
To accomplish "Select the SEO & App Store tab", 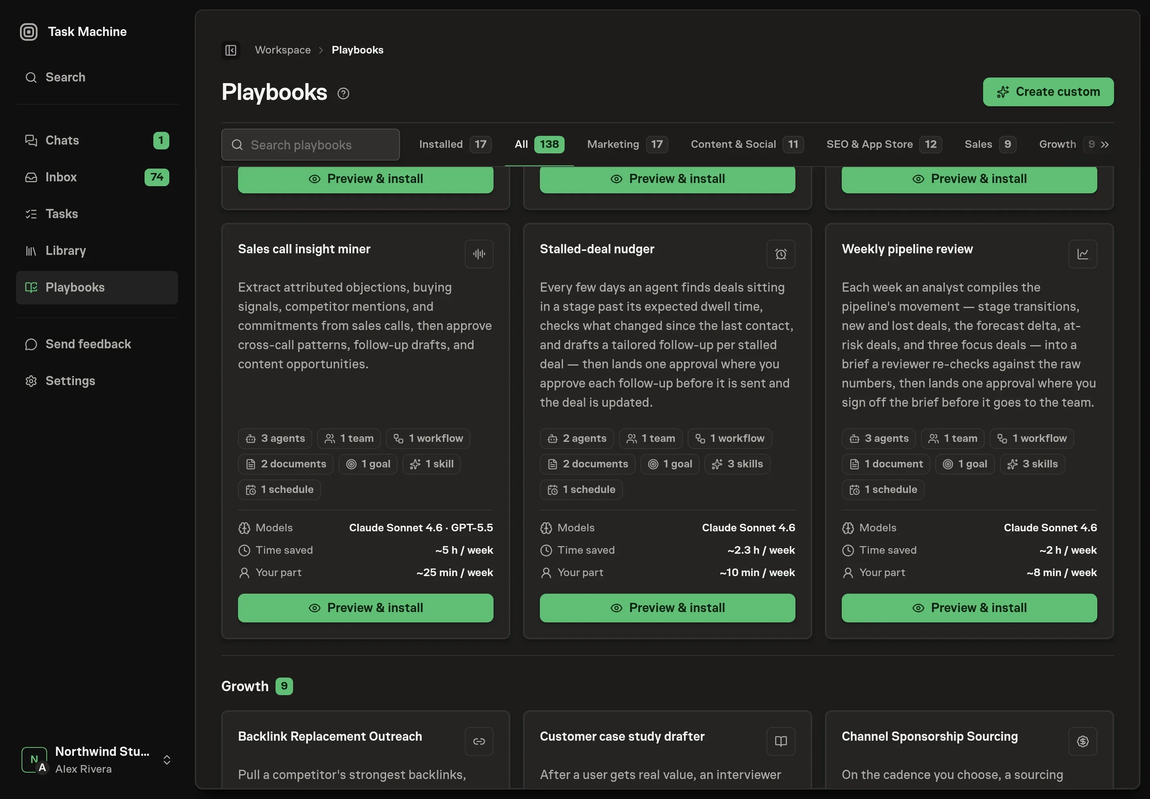I will [x=884, y=145].
